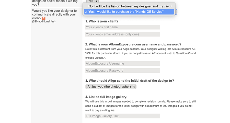
Task: Click the '1. Who is your client?' heading
Action: point(102,21)
